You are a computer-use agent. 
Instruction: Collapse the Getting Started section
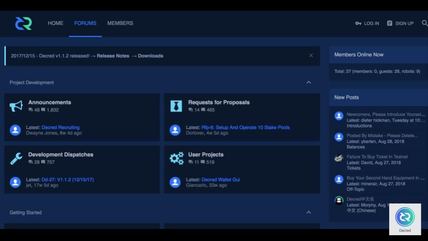click(x=309, y=212)
